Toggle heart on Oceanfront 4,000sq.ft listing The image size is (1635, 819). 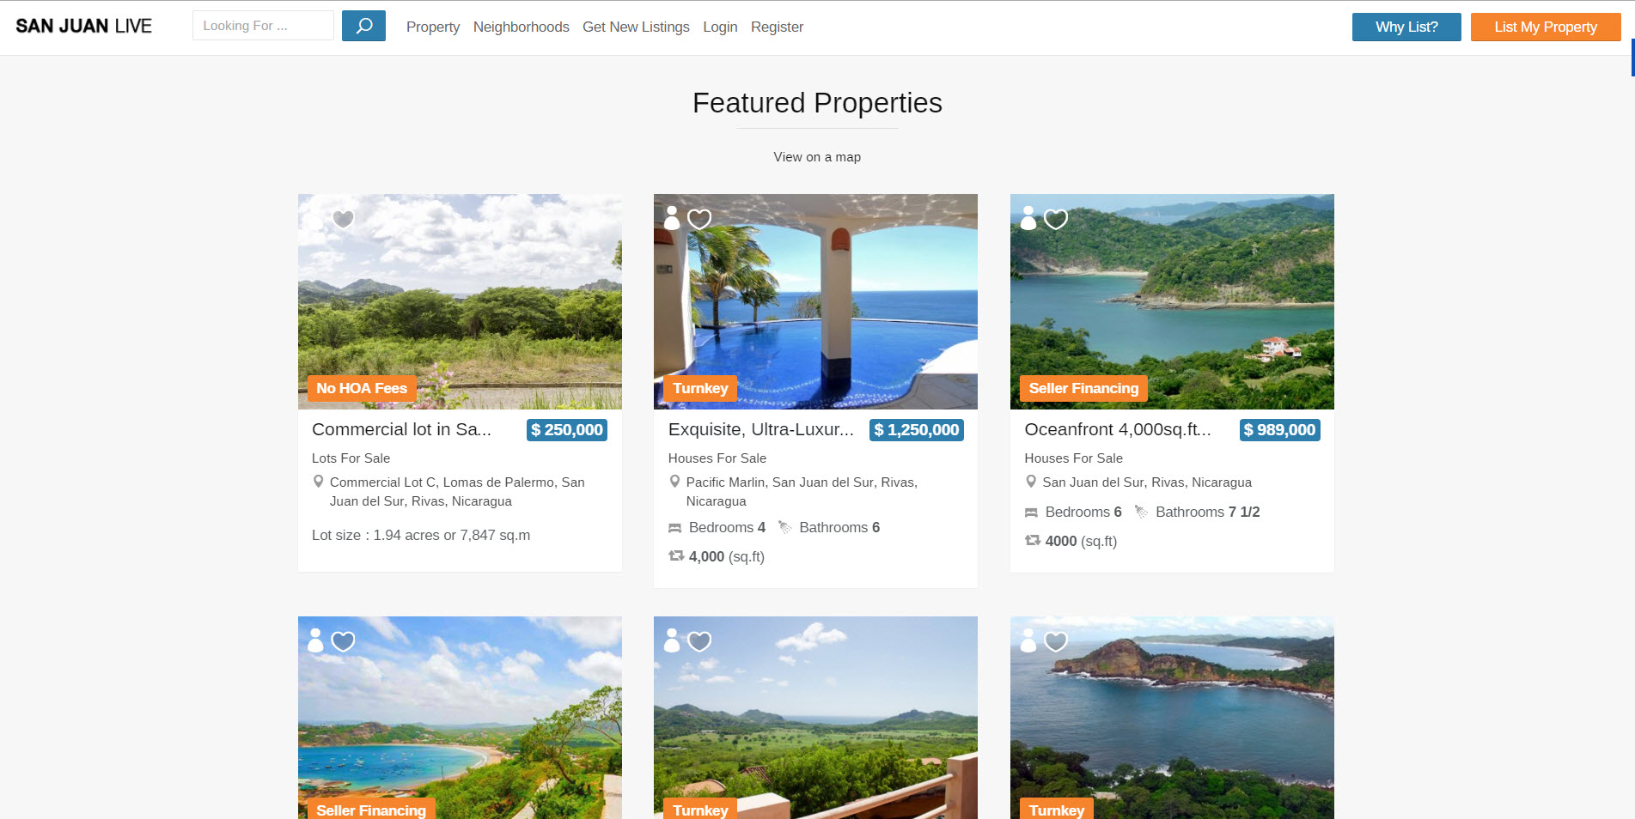coord(1056,219)
